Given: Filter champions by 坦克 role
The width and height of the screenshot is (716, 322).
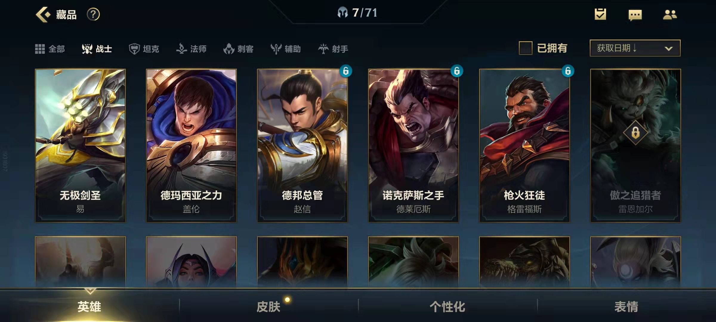Looking at the screenshot, I should (144, 49).
